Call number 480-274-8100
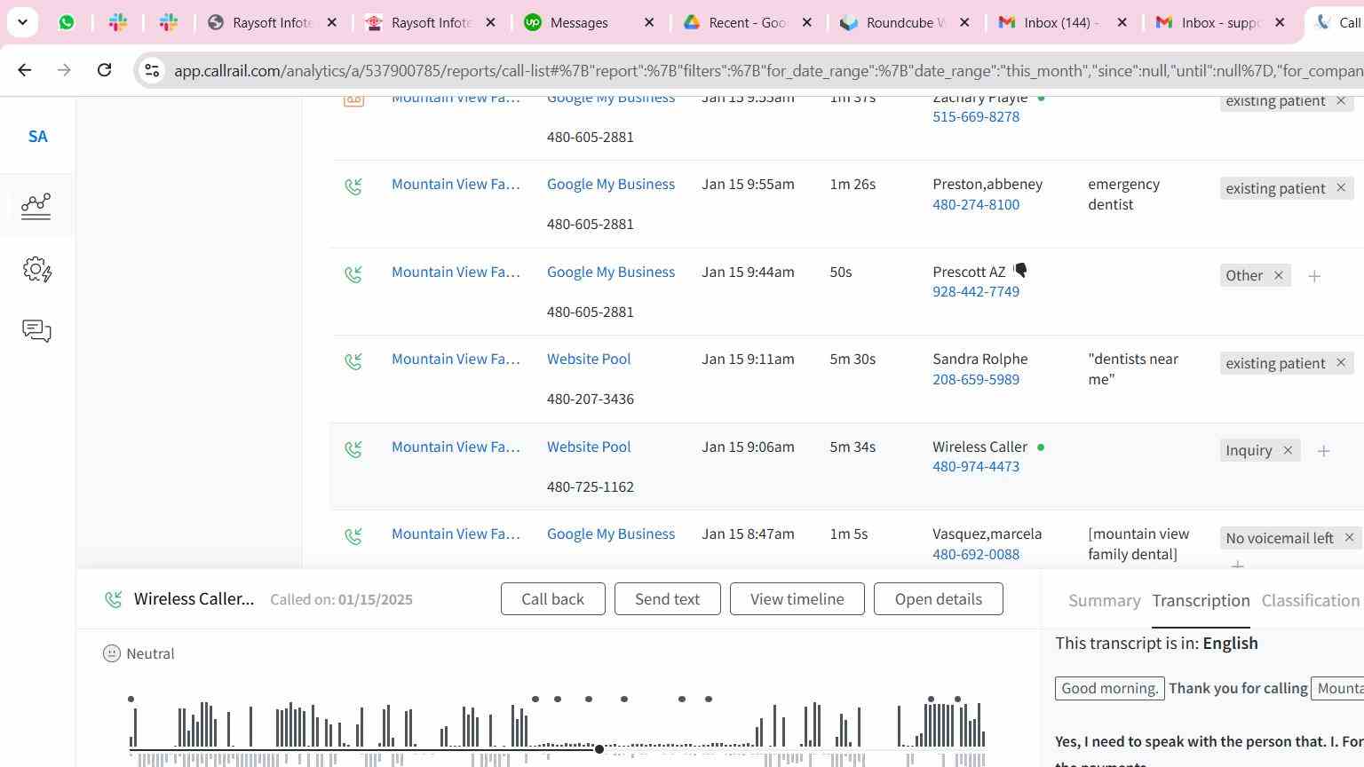1364x767 pixels. [x=976, y=204]
